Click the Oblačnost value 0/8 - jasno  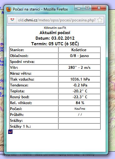79,56
